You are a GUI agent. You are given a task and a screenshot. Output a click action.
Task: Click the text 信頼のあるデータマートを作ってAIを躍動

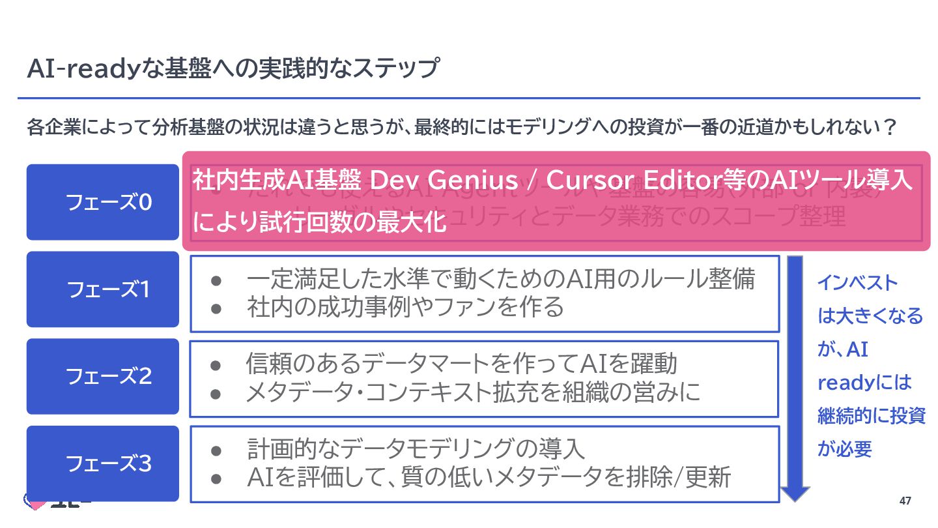[461, 364]
